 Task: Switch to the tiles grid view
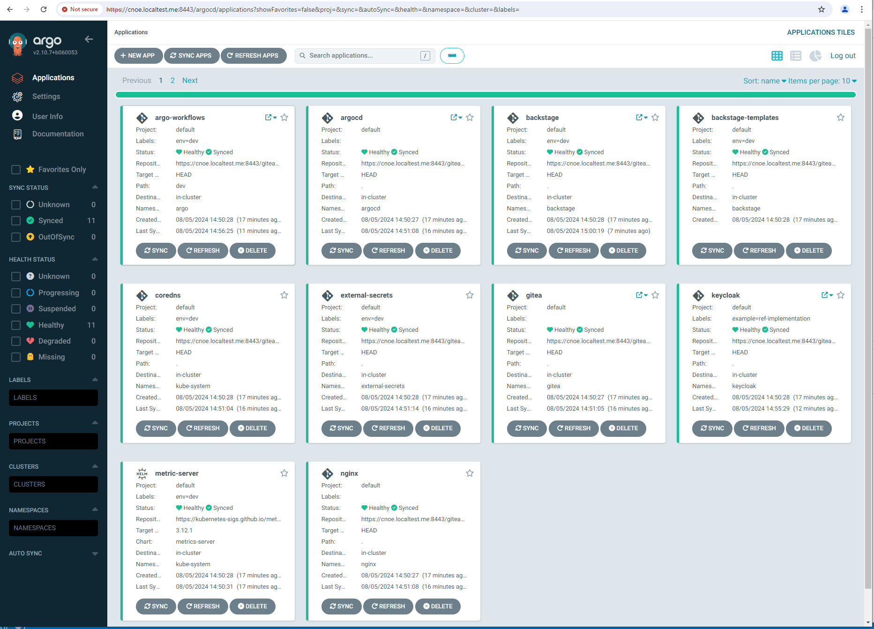pyautogui.click(x=777, y=56)
